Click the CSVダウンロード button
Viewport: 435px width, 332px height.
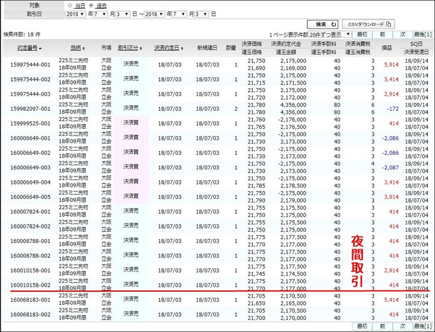click(x=369, y=24)
